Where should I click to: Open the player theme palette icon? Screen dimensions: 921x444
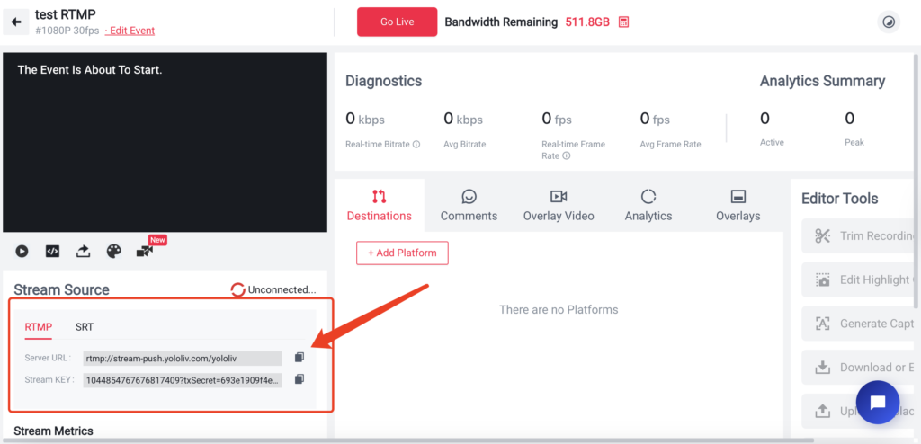(x=114, y=252)
